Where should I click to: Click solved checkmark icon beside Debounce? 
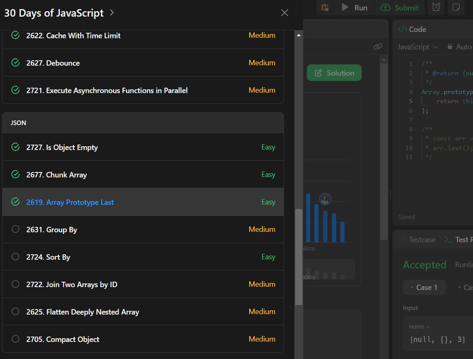pos(15,62)
